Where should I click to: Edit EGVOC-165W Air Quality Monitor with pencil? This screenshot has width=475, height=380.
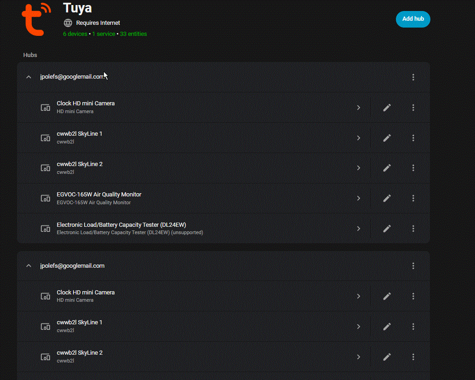pyautogui.click(x=387, y=198)
